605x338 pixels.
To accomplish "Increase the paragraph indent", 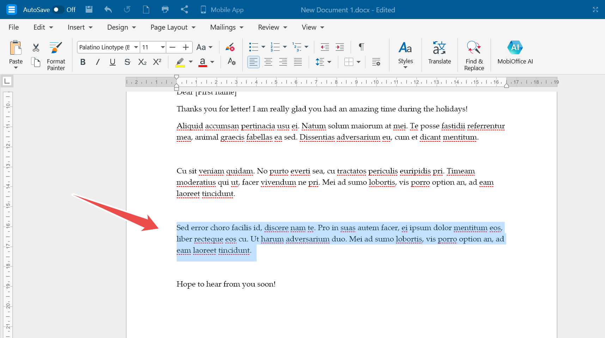I will 340,47.
